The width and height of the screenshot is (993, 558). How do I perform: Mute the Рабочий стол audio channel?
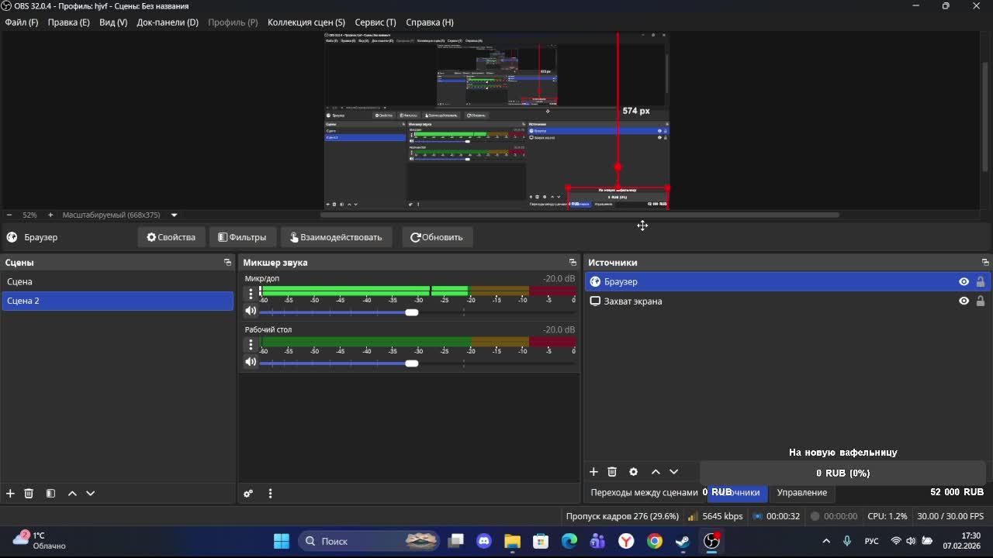coord(251,362)
